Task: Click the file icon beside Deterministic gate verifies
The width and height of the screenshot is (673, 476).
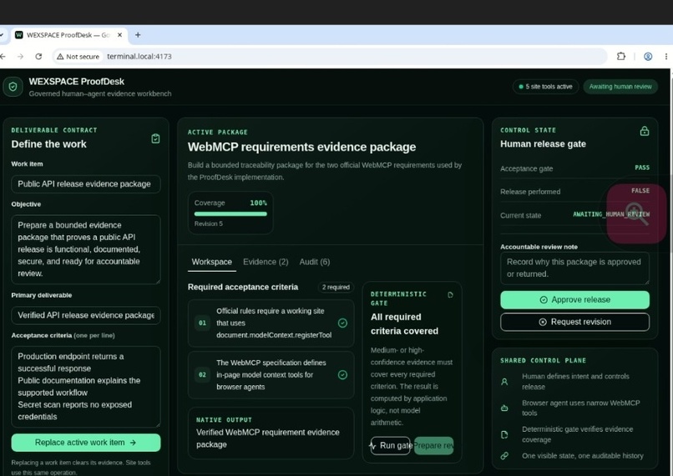Action: [x=504, y=434]
